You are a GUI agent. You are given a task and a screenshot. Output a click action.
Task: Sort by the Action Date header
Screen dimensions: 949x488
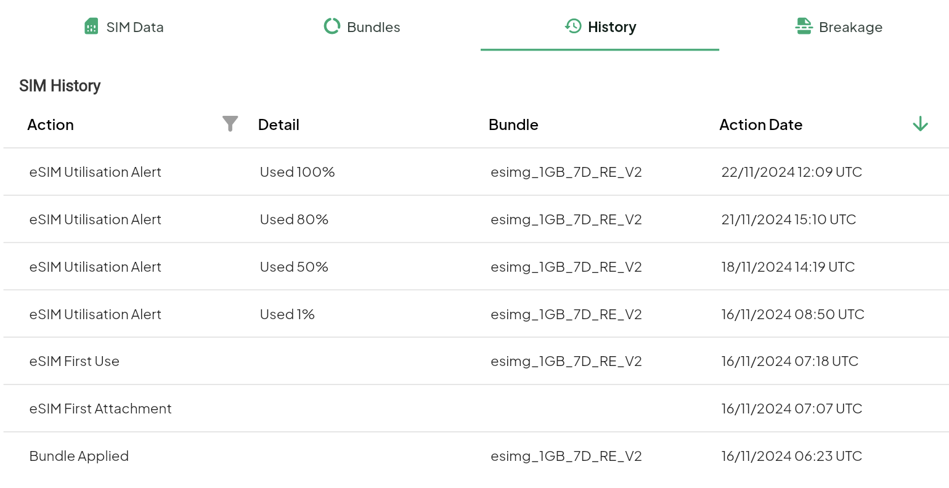760,124
